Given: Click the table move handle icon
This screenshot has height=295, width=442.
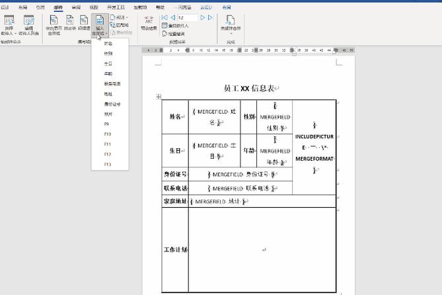Looking at the screenshot, I should tap(159, 97).
